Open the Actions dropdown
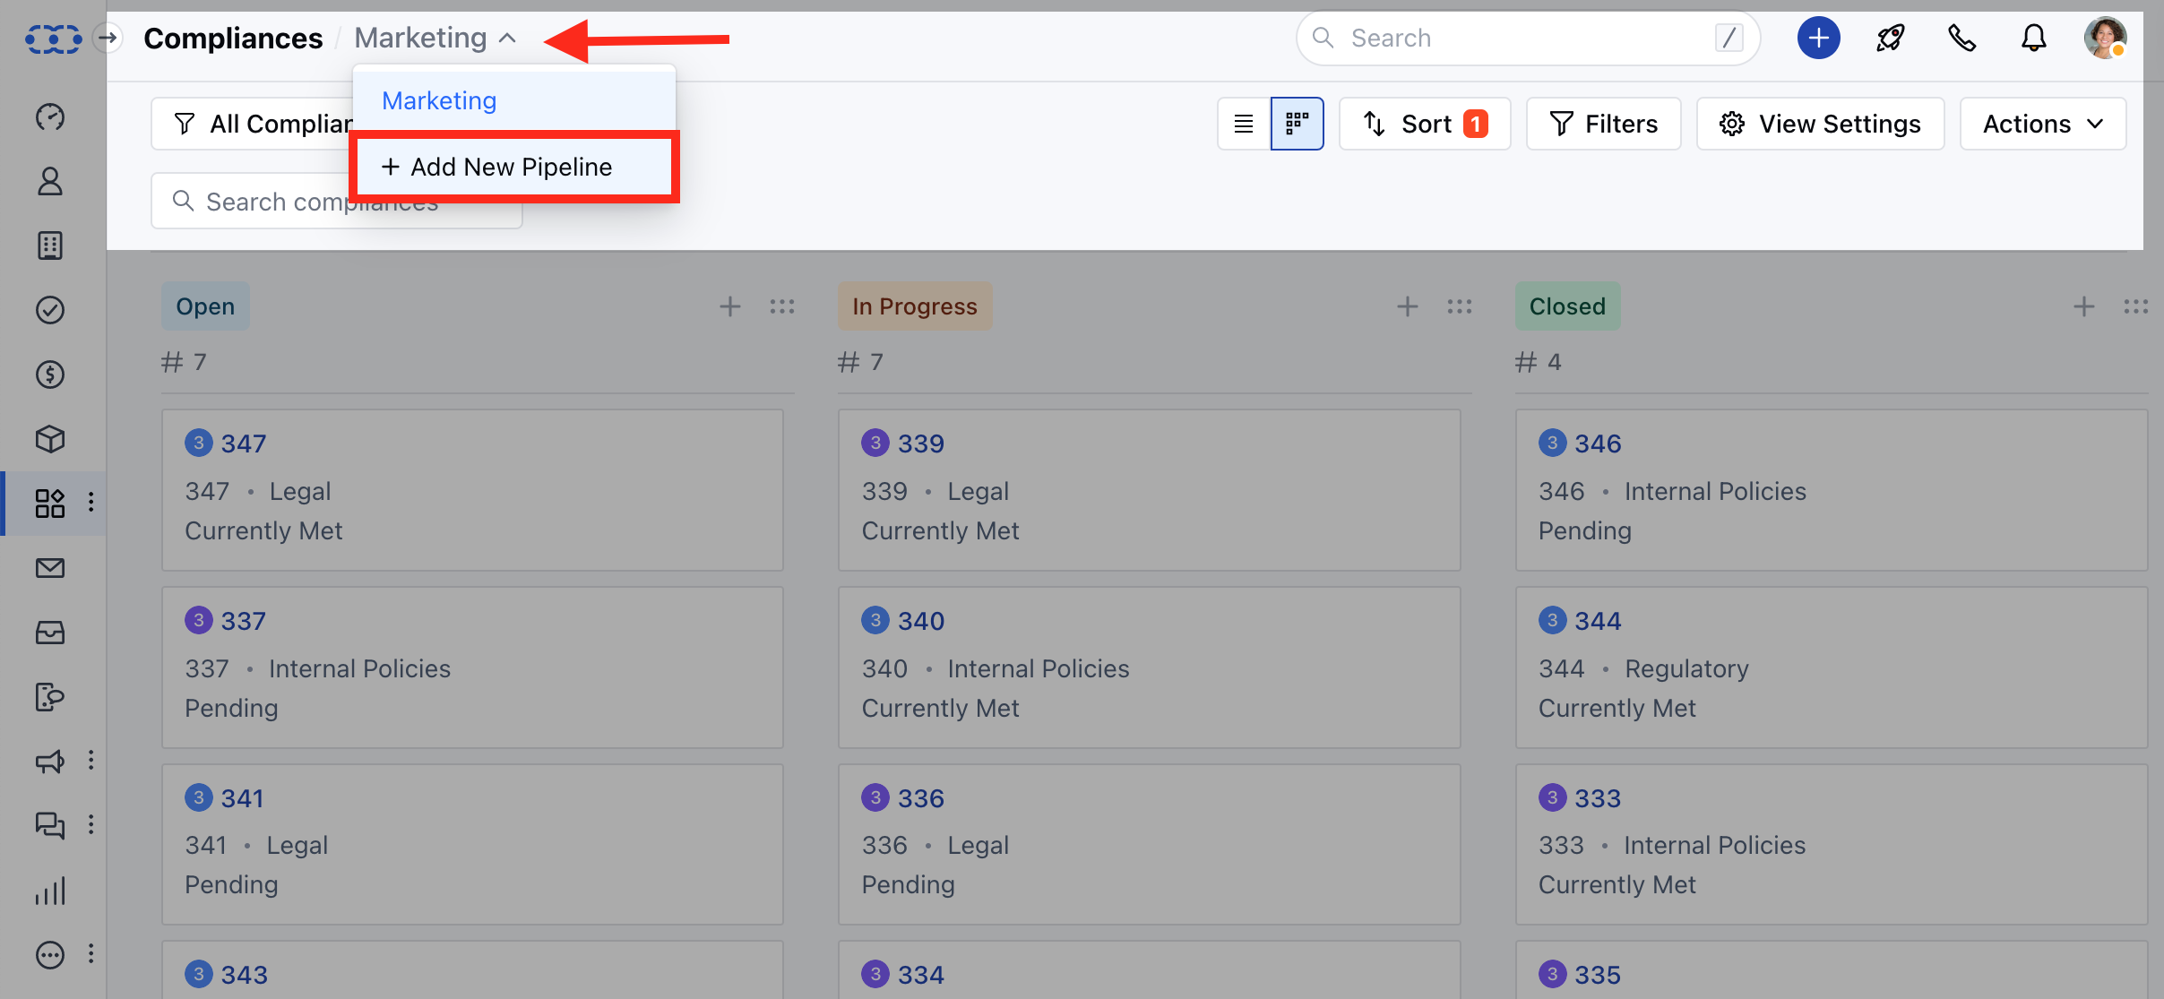The width and height of the screenshot is (2164, 999). [x=2043, y=124]
